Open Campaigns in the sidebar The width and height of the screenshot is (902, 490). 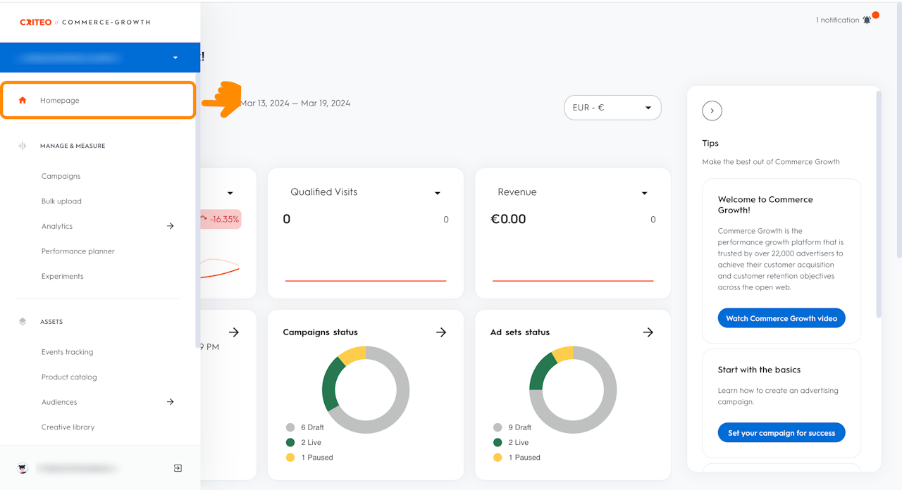[x=61, y=176]
